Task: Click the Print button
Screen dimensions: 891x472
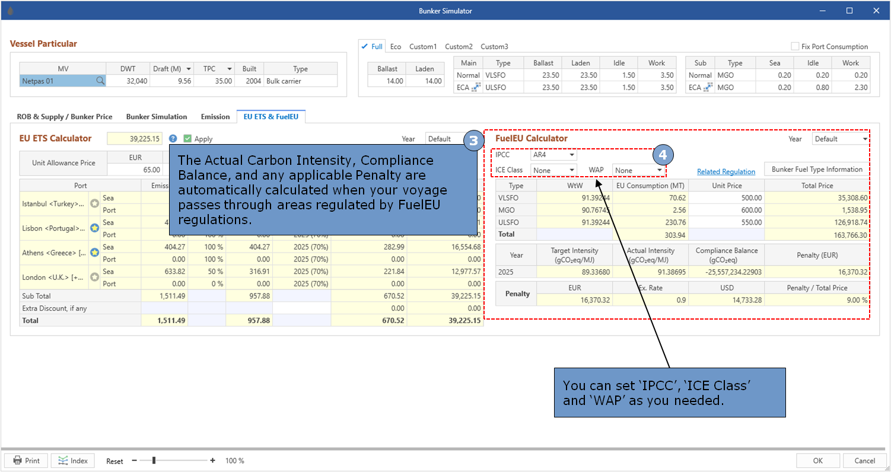Action: tap(26, 461)
